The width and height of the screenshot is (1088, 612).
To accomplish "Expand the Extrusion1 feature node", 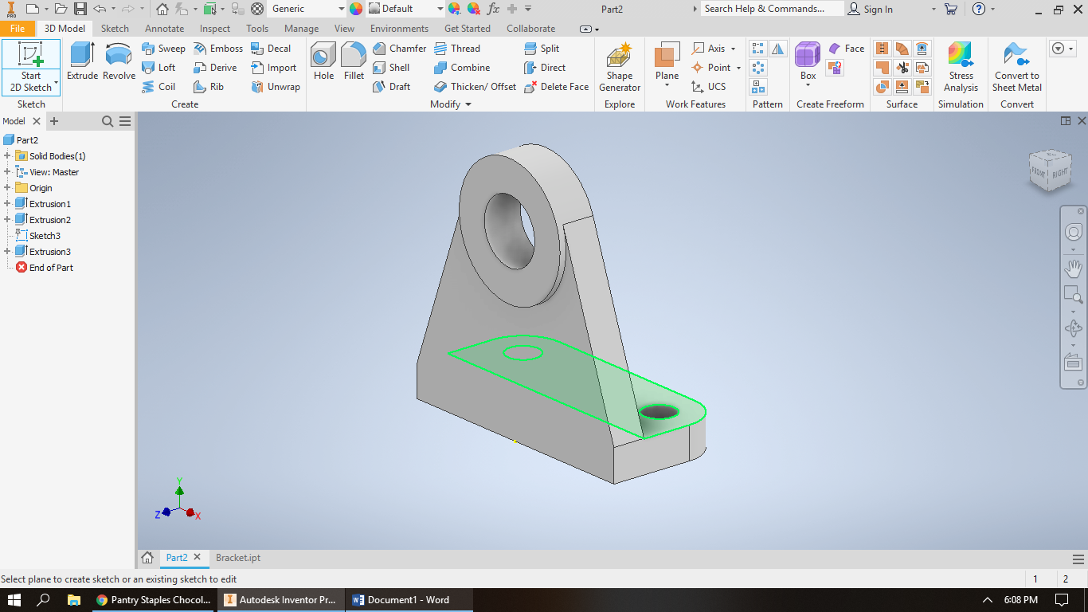I will (x=7, y=204).
